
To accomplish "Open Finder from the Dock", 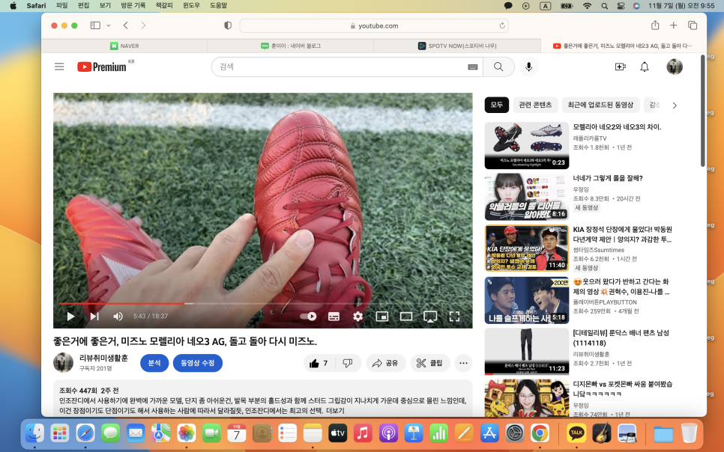I will pos(34,433).
